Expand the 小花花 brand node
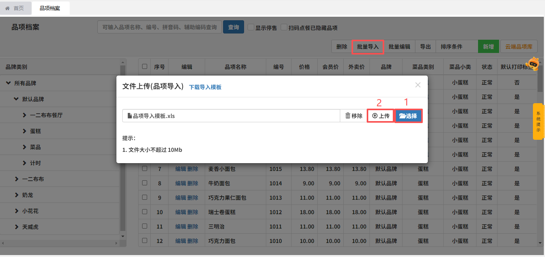The image size is (545, 257). pyautogui.click(x=17, y=211)
